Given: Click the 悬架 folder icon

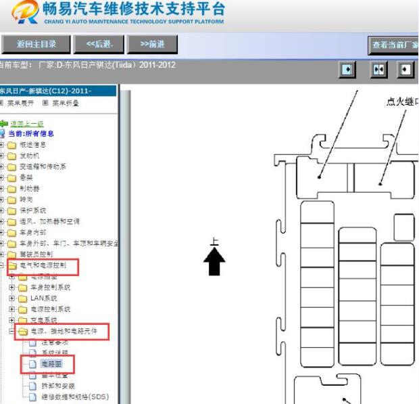Looking at the screenshot, I should tap(11, 178).
